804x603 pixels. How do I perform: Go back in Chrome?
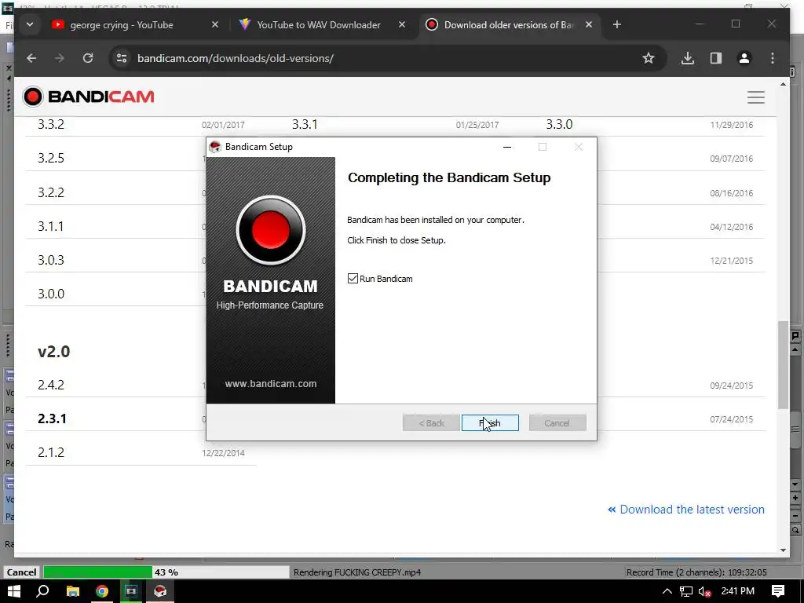point(31,58)
